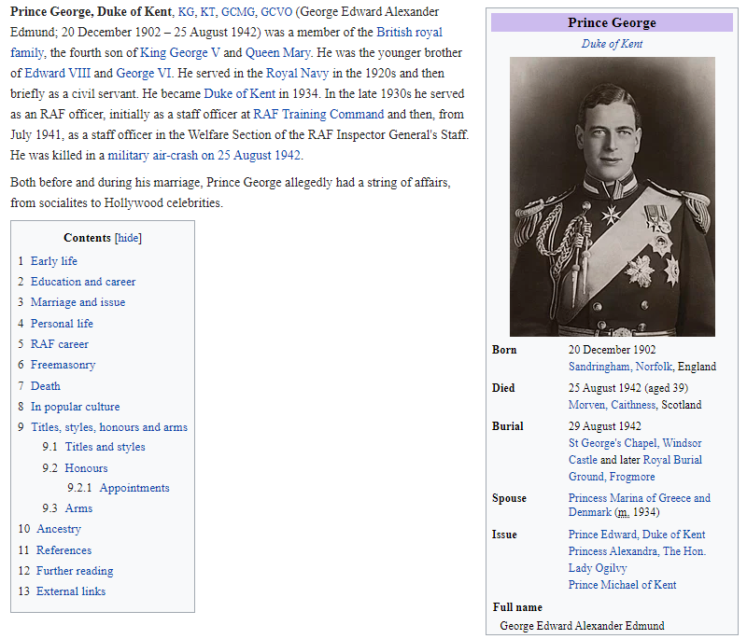Follow the RAF Training Command link
This screenshot has width=747, height=639.
tap(318, 114)
